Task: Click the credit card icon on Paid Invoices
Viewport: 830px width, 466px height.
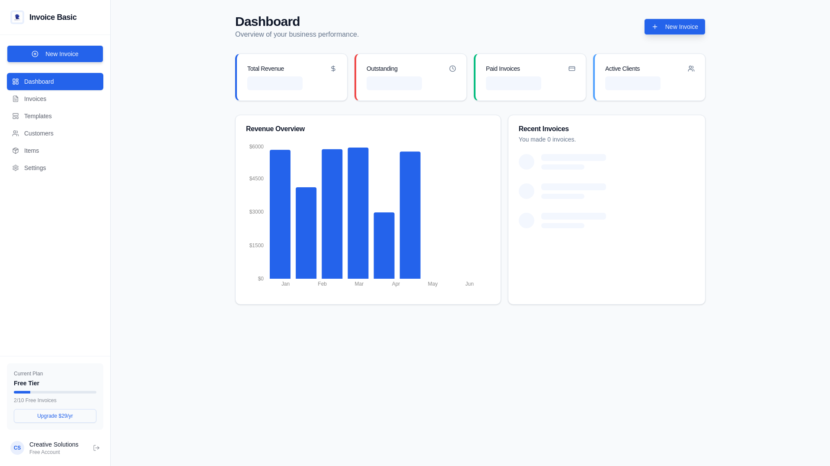Action: (x=571, y=69)
